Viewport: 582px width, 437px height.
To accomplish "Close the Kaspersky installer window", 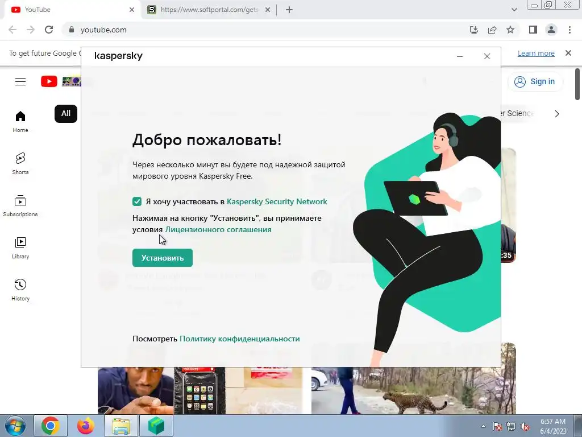I will [x=487, y=56].
